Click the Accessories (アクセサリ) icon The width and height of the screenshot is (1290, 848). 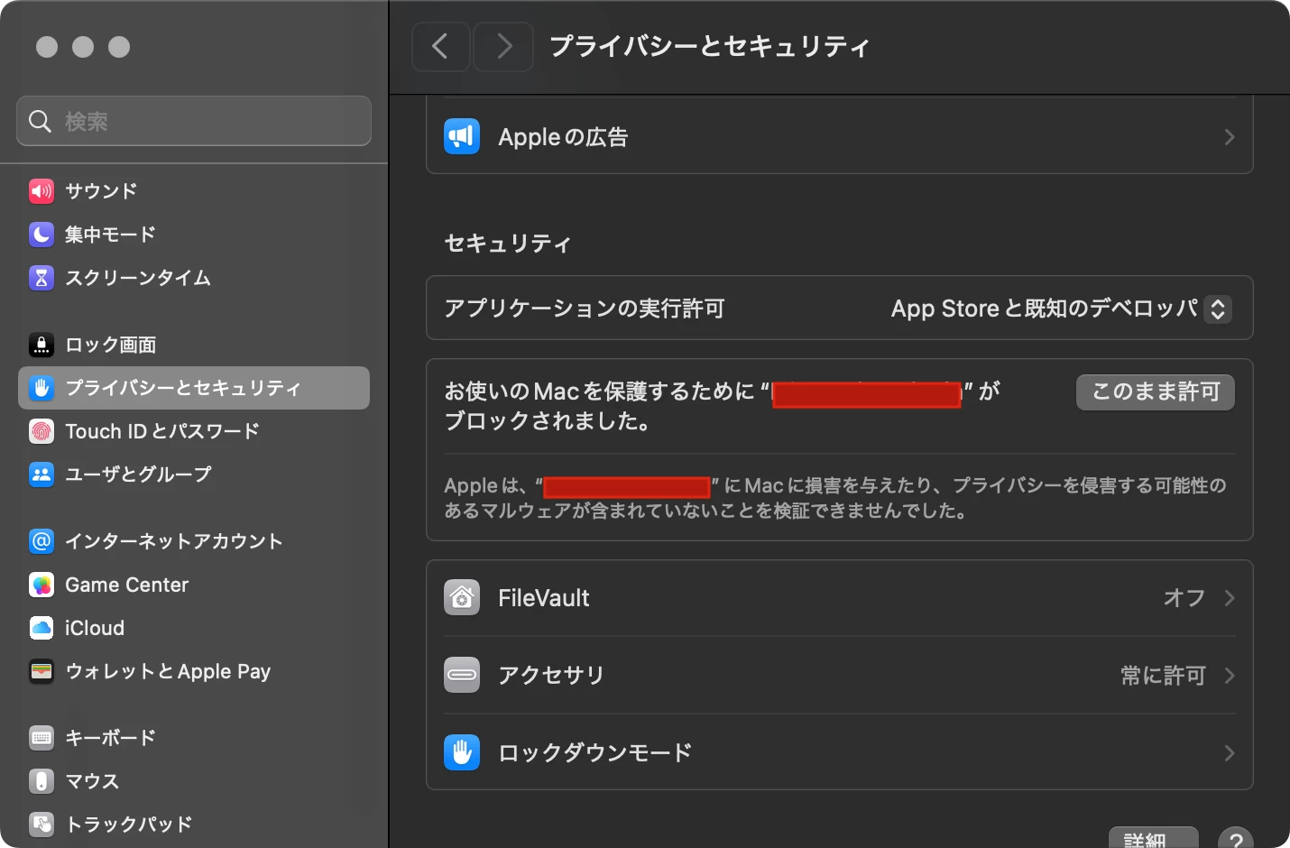[462, 675]
